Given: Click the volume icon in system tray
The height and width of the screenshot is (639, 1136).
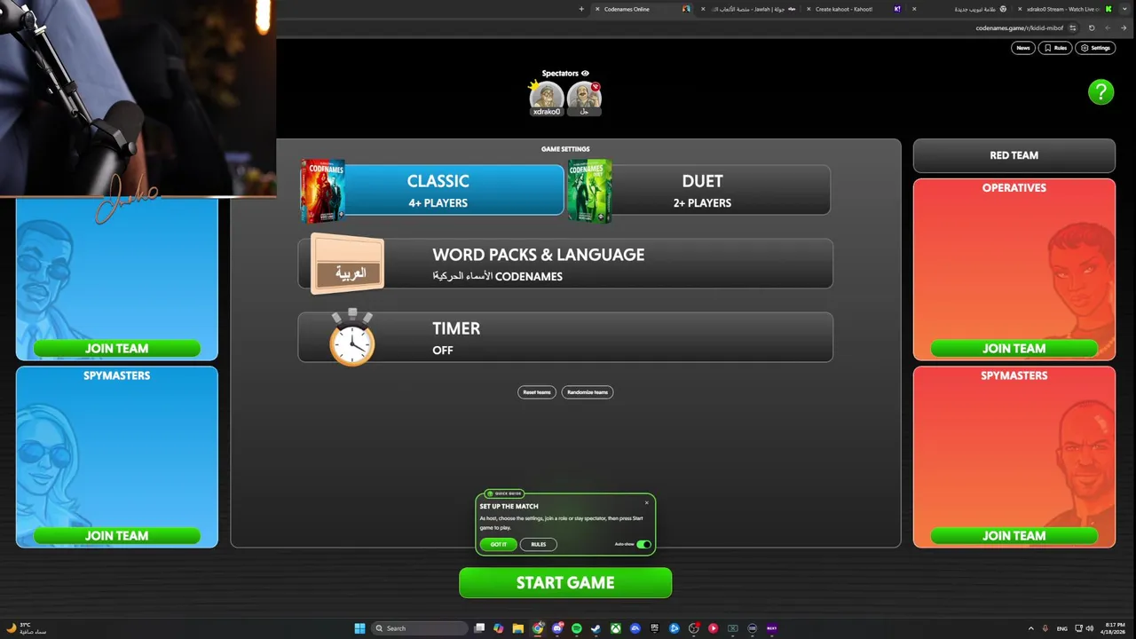Looking at the screenshot, I should (1091, 628).
